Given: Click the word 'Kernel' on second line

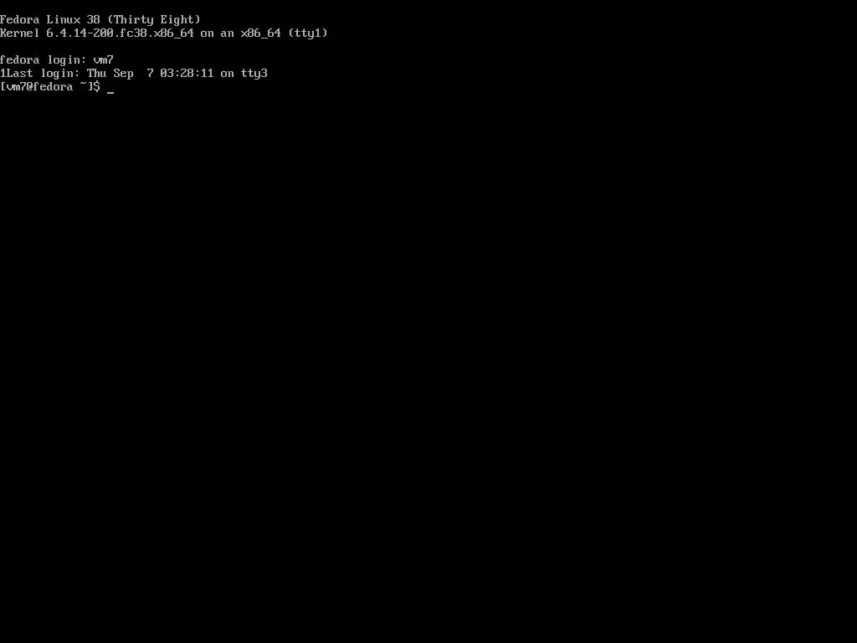Looking at the screenshot, I should pos(20,33).
